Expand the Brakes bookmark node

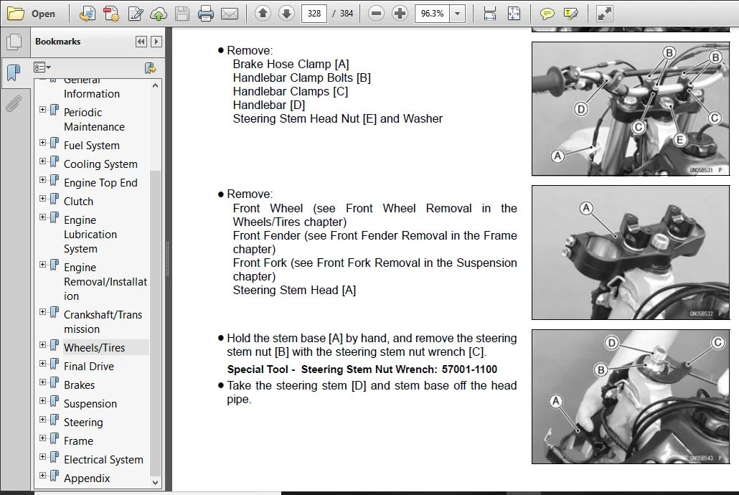[x=42, y=382]
